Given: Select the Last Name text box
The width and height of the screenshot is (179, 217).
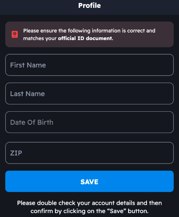Looking at the screenshot, I should click(89, 94).
